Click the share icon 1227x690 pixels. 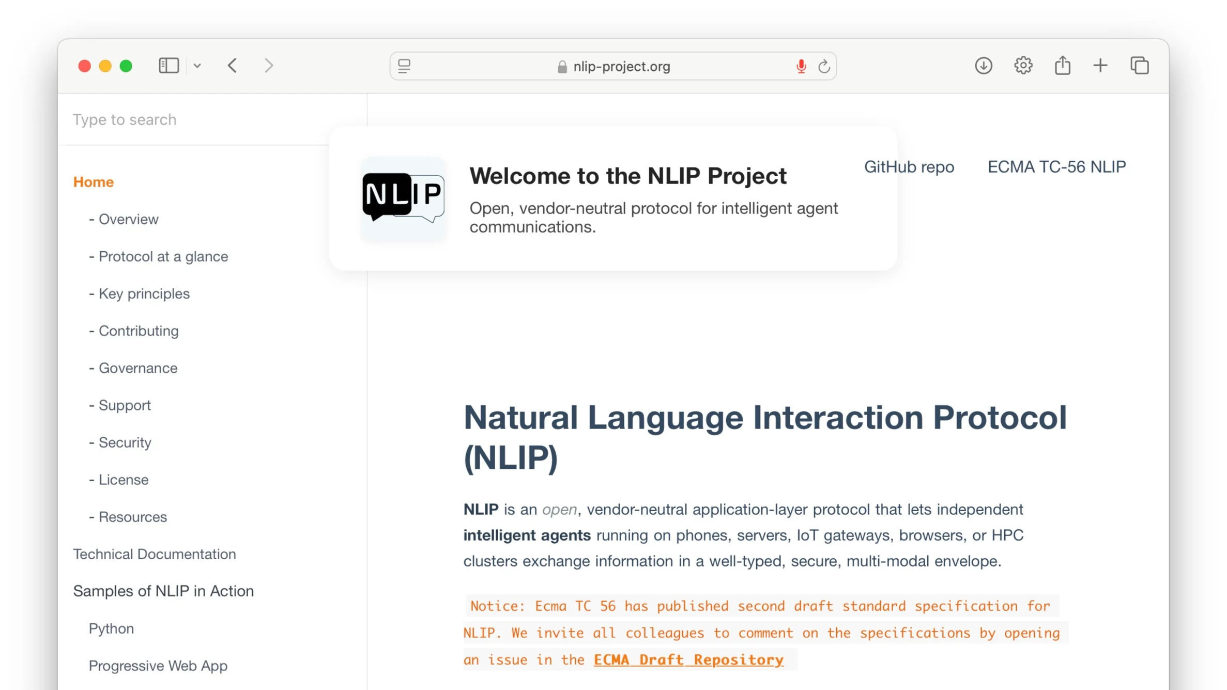coord(1063,66)
